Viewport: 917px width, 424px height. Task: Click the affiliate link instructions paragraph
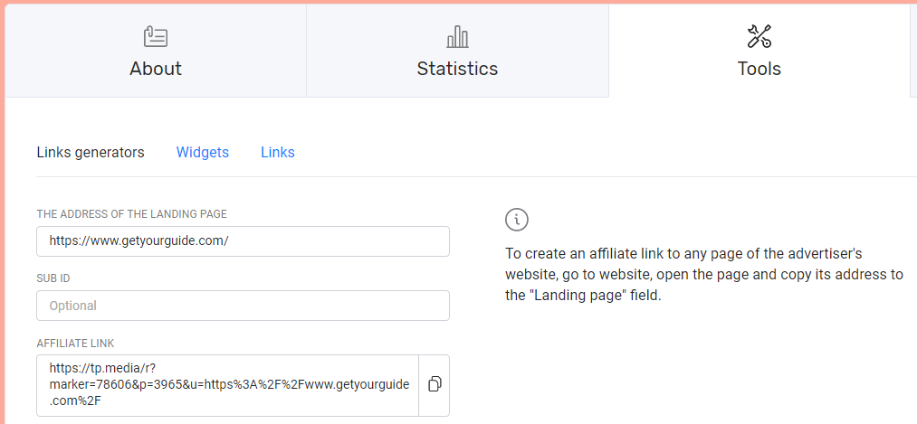click(x=704, y=275)
